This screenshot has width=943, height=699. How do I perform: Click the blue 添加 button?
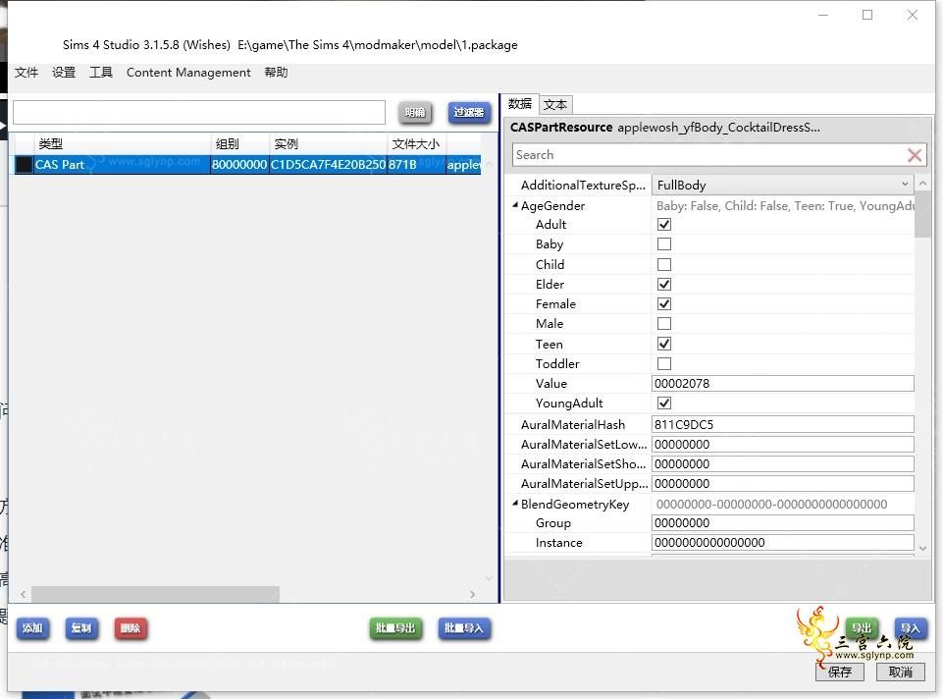[x=32, y=628]
